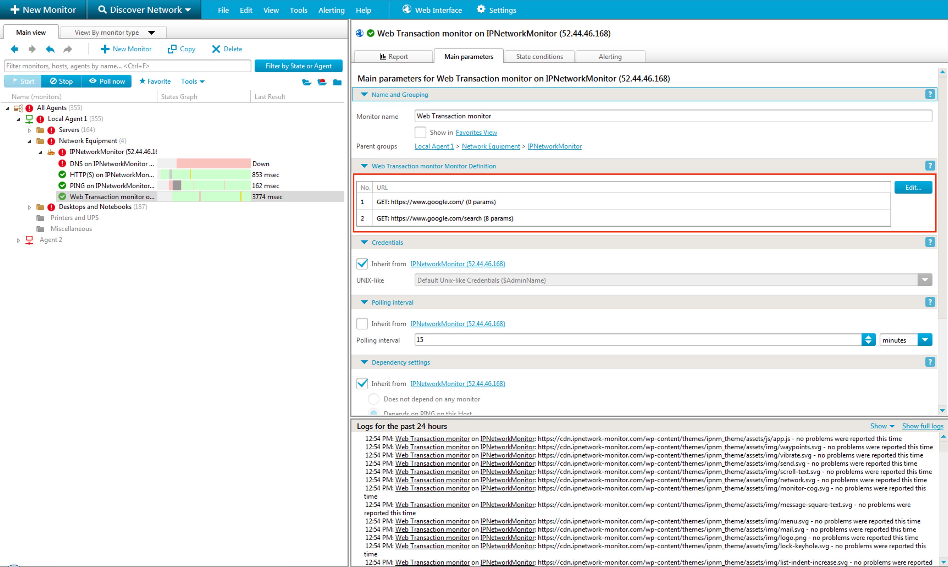
Task: Expand the Servers group
Action: pos(29,130)
